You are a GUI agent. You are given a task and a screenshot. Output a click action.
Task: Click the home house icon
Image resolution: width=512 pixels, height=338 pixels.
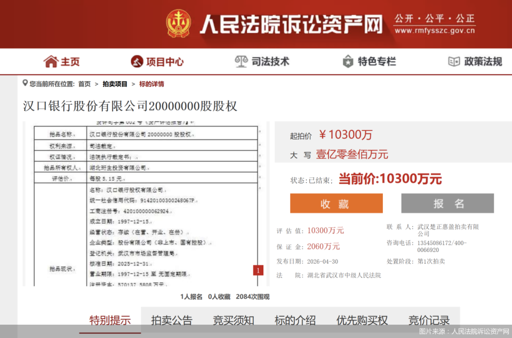[51, 61]
